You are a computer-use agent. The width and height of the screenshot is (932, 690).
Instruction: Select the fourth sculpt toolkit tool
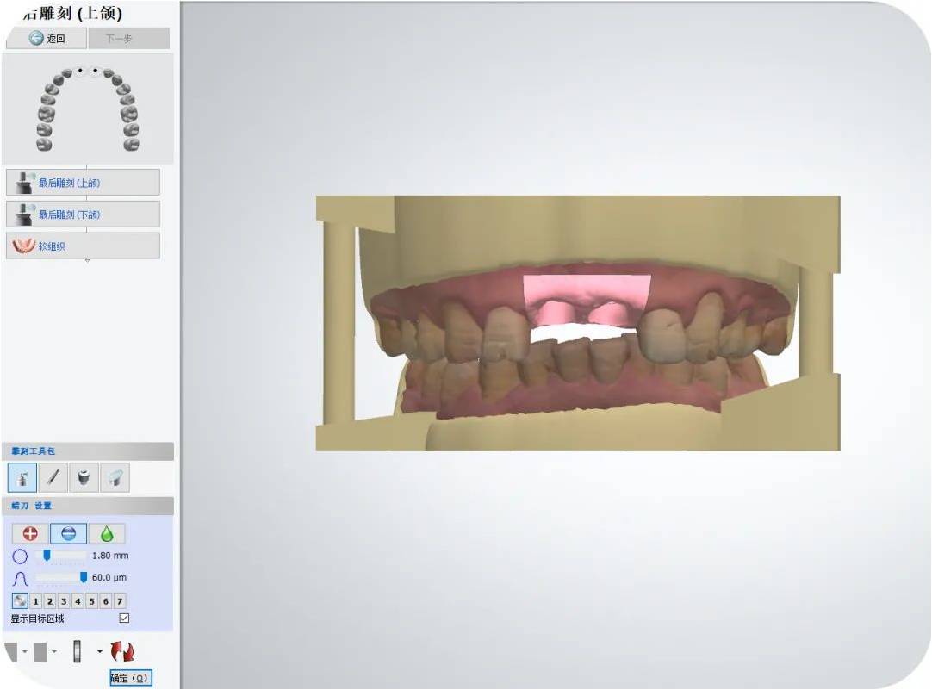[x=115, y=477]
